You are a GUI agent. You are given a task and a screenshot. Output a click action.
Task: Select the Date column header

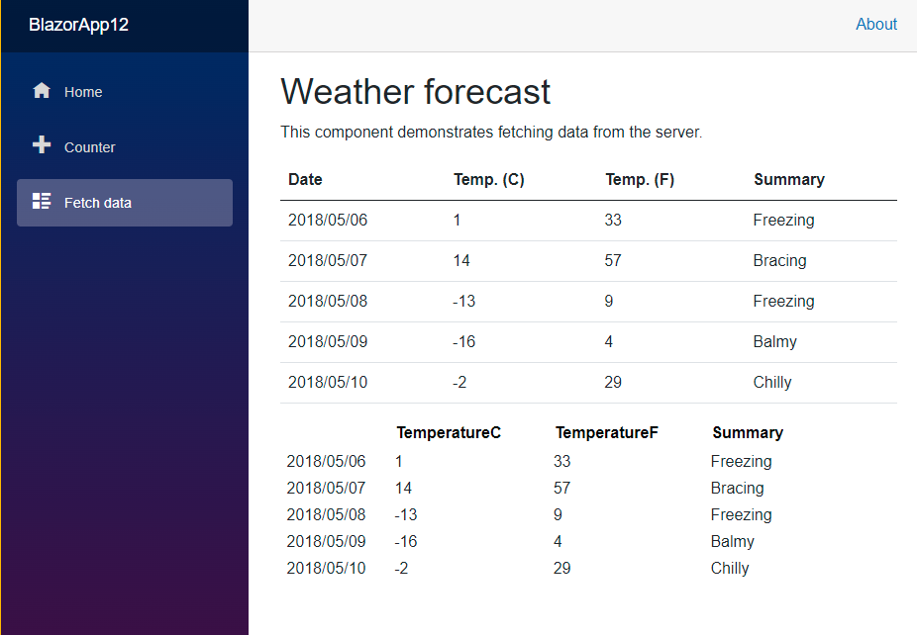tap(304, 179)
